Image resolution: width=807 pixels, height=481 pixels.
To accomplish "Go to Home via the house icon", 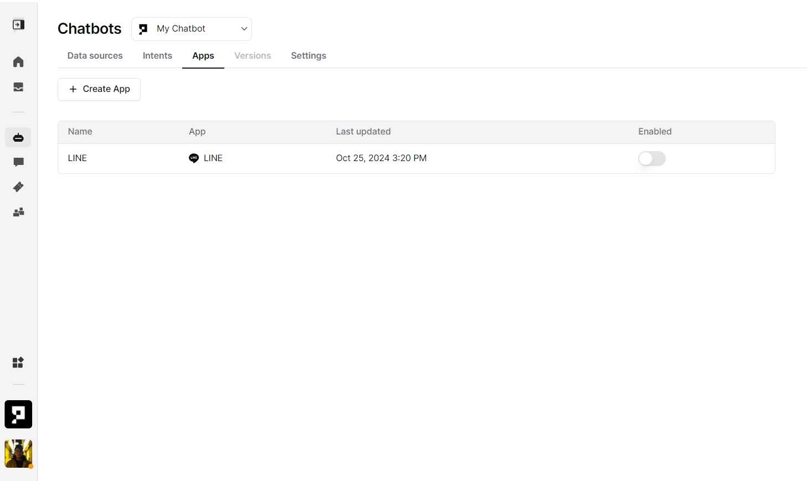I will tap(18, 62).
